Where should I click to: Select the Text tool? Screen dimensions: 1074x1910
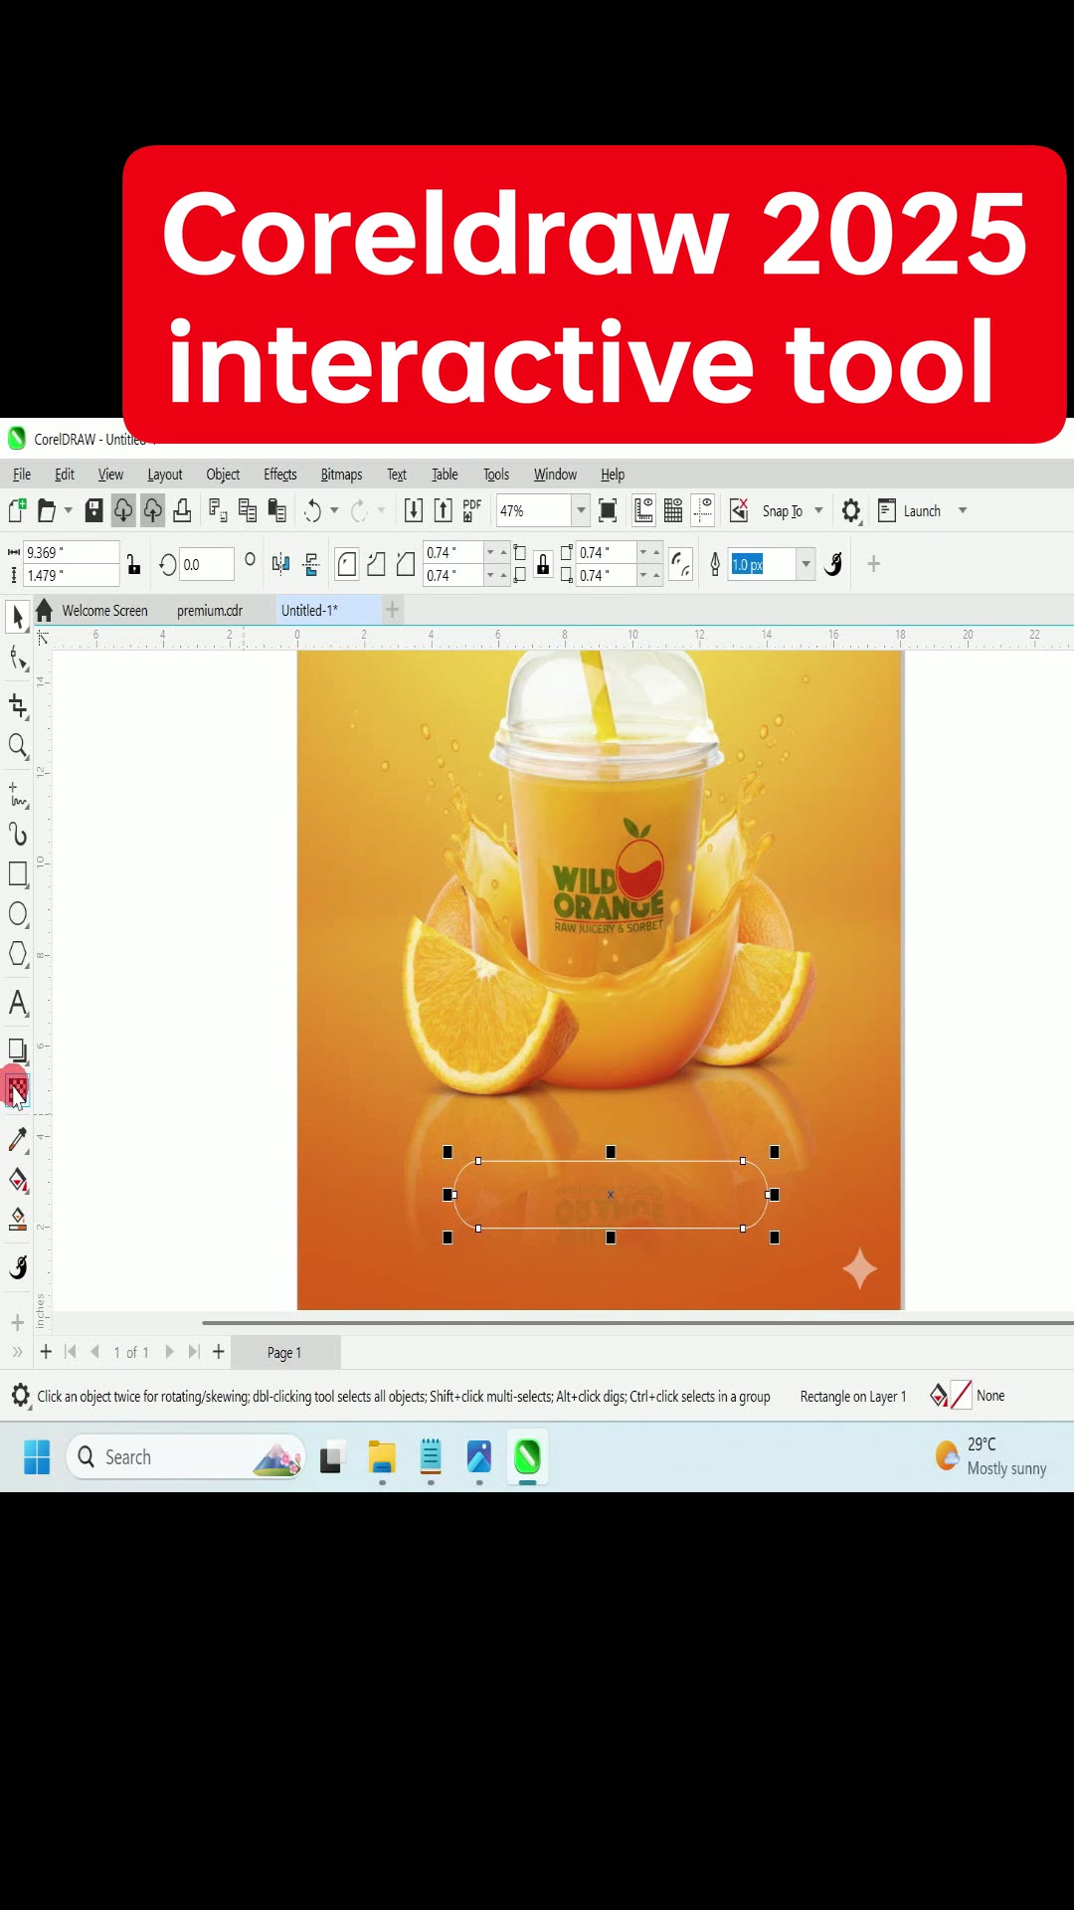(17, 1003)
